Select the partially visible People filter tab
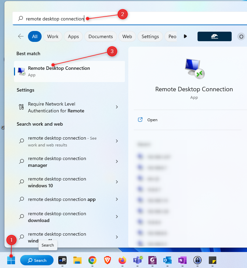 (x=171, y=36)
